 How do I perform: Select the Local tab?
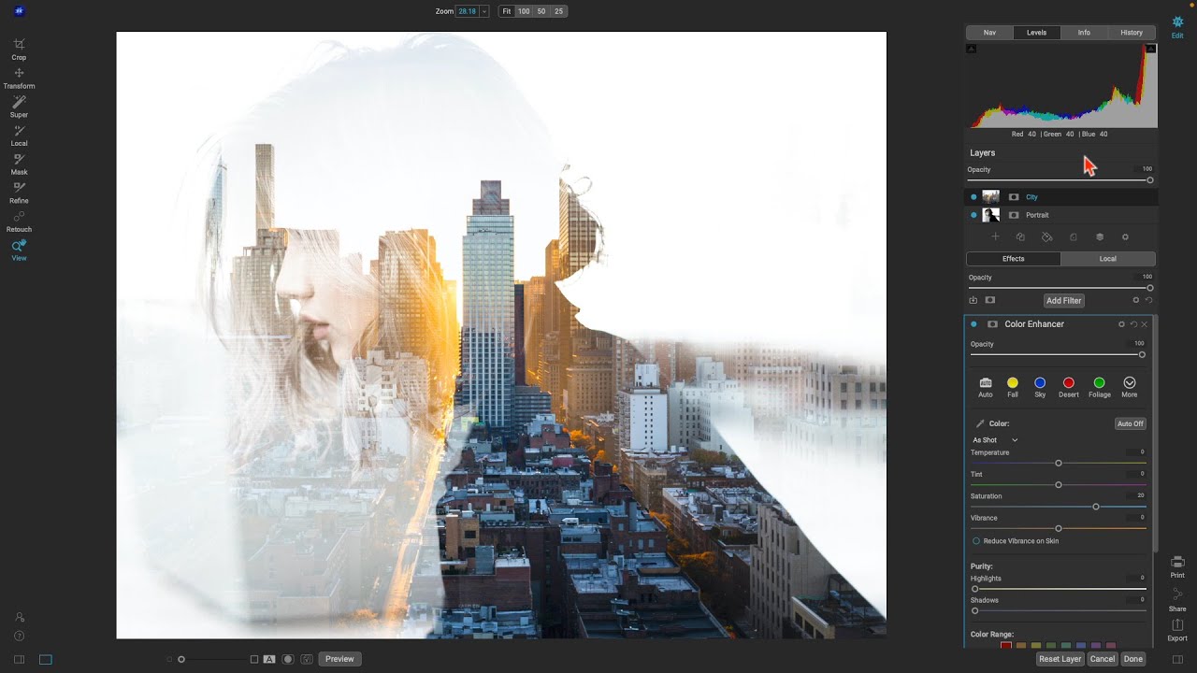coord(1108,259)
